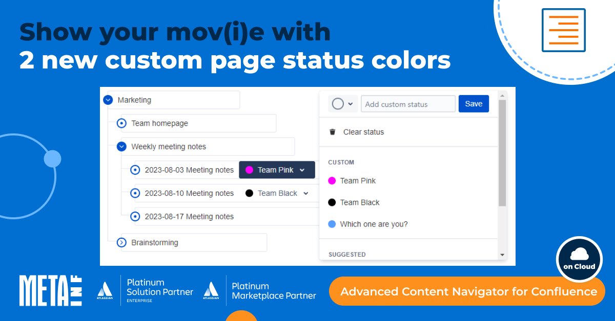Collapse the Weekly meeting notes node
615x321 pixels.
121,147
